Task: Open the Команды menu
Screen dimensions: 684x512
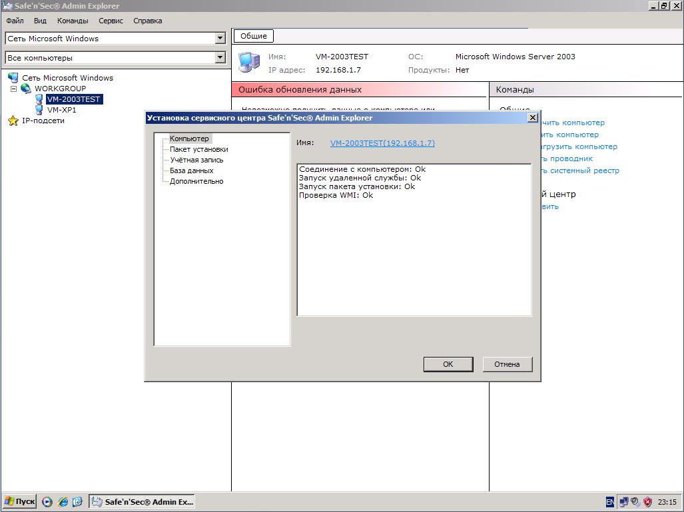Action: coord(73,21)
